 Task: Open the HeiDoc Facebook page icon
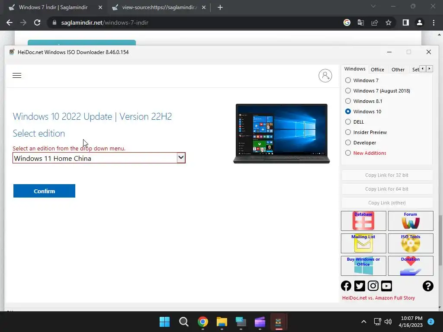346,286
